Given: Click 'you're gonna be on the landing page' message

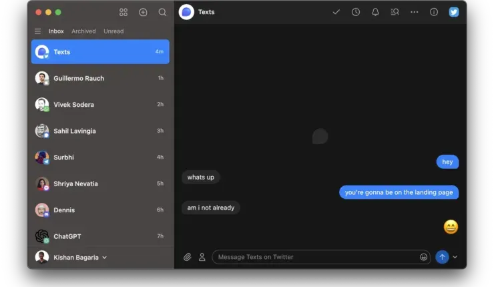Looking at the screenshot, I should coord(399,192).
